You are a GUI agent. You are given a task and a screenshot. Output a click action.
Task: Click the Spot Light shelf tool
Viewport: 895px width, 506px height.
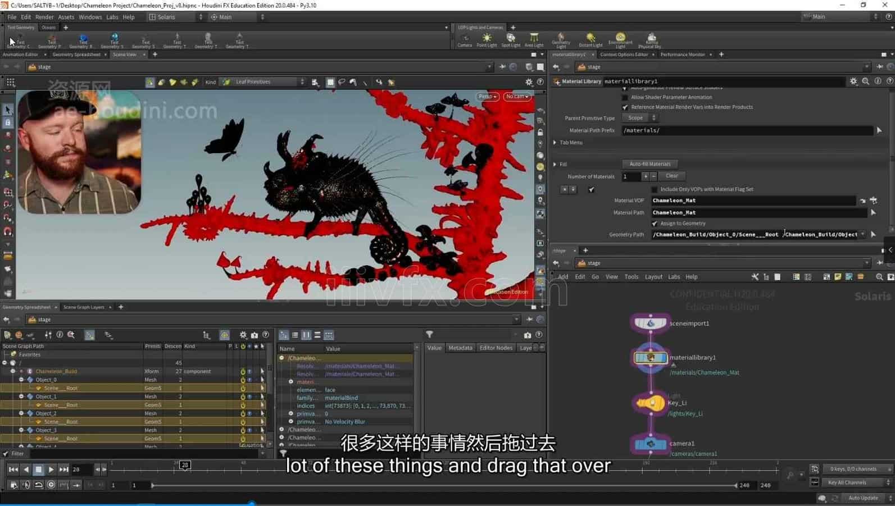pyautogui.click(x=510, y=40)
